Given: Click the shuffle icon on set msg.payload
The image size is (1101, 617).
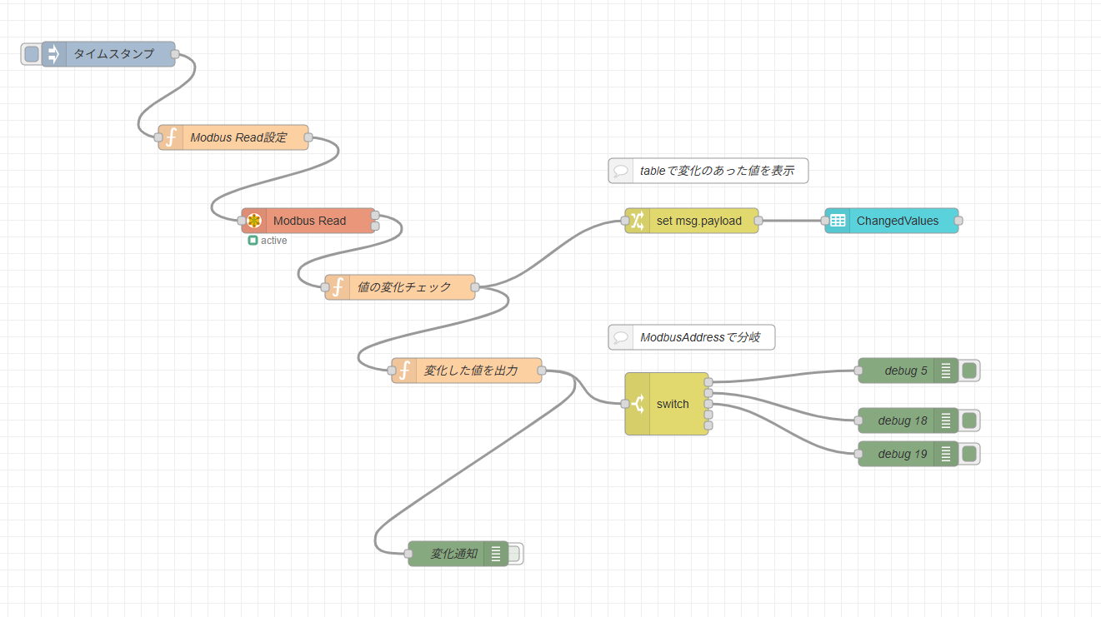Looking at the screenshot, I should pos(638,221).
